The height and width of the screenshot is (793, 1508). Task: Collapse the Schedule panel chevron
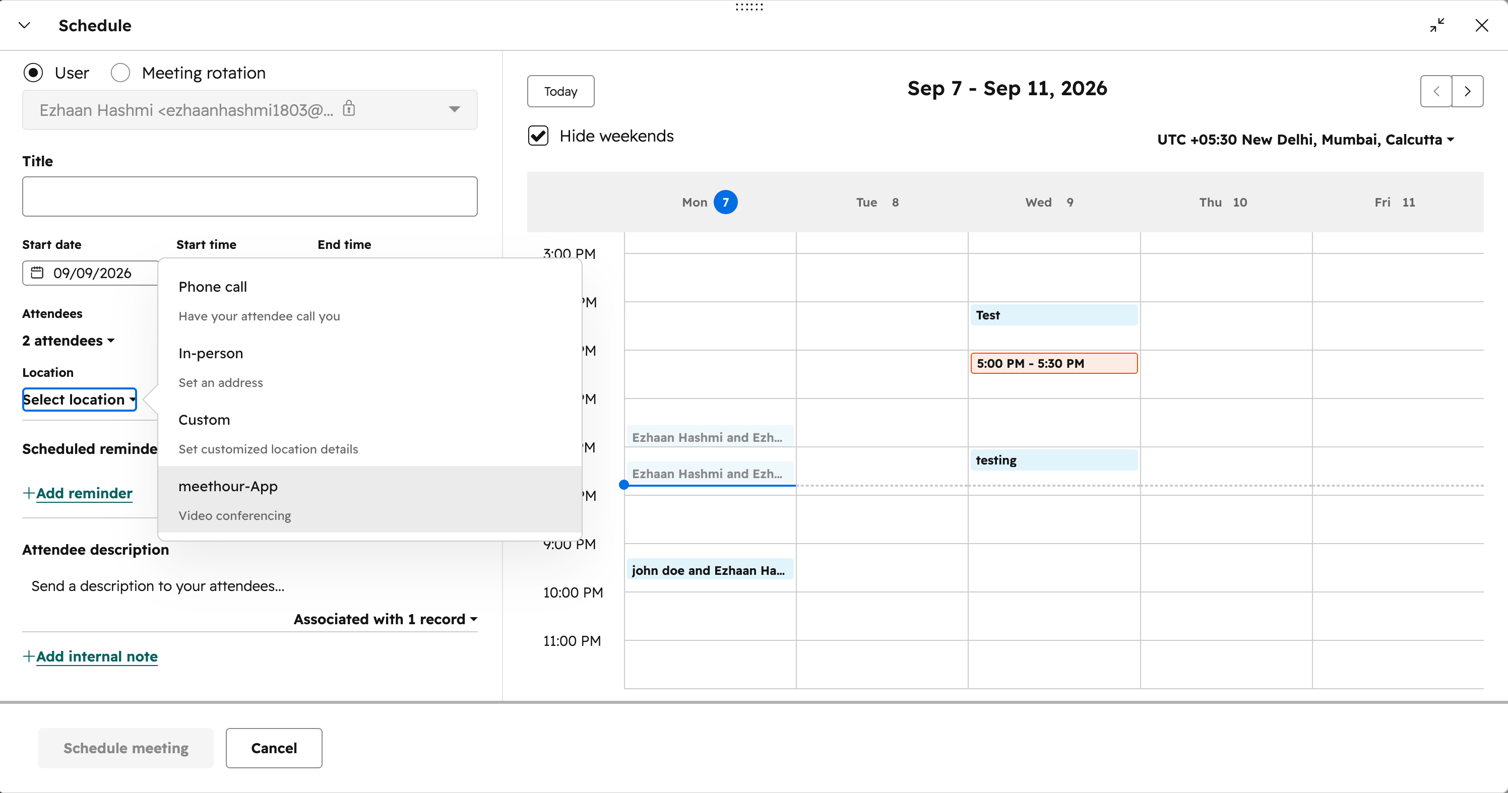tap(25, 25)
